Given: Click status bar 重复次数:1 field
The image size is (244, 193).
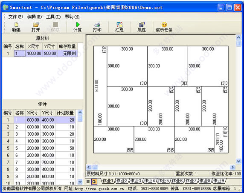Looking at the screenshot, I should 186,174.
